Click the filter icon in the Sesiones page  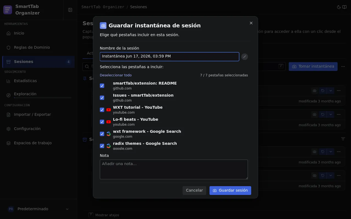click(343, 139)
